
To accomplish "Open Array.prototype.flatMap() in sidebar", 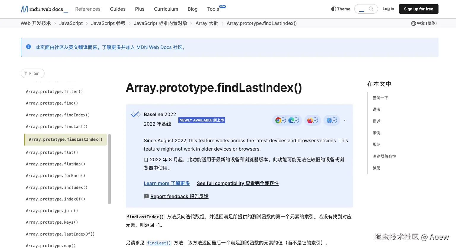I will (55, 164).
